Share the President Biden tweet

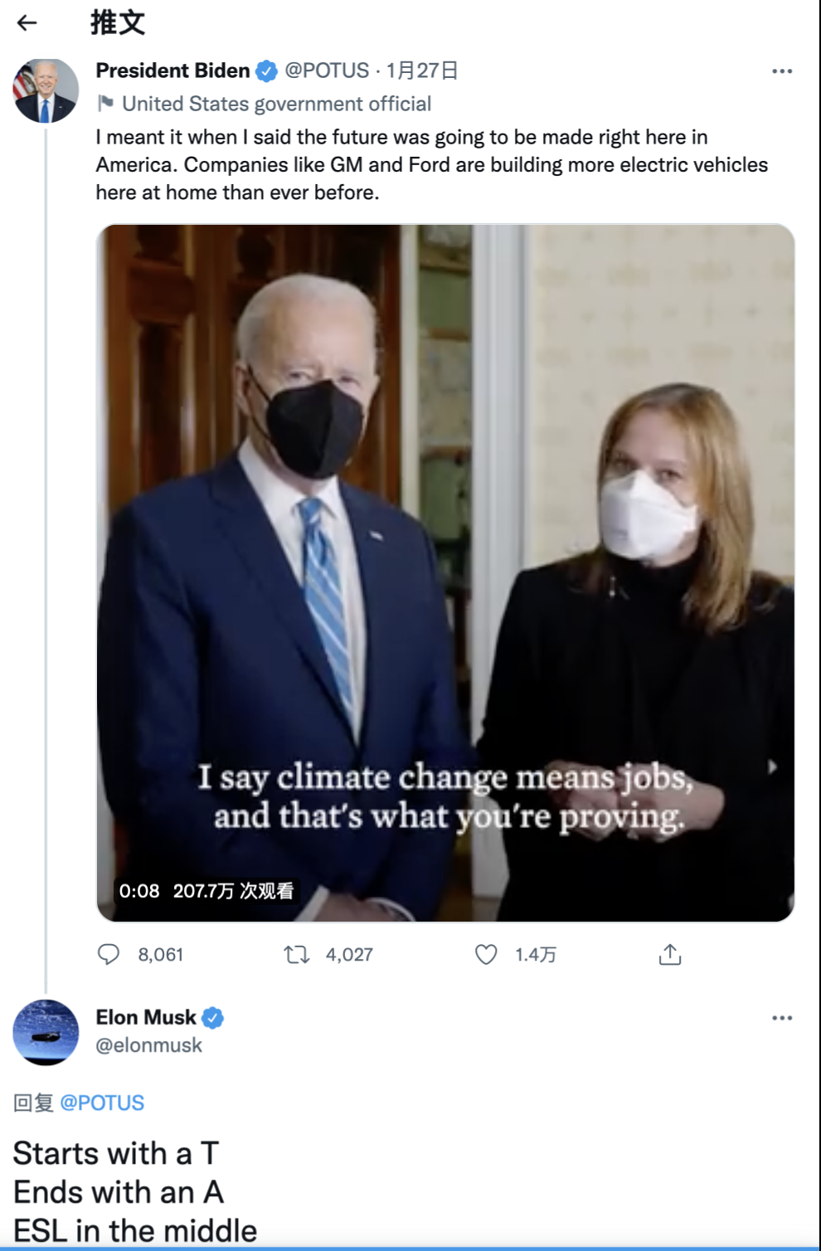pos(670,955)
